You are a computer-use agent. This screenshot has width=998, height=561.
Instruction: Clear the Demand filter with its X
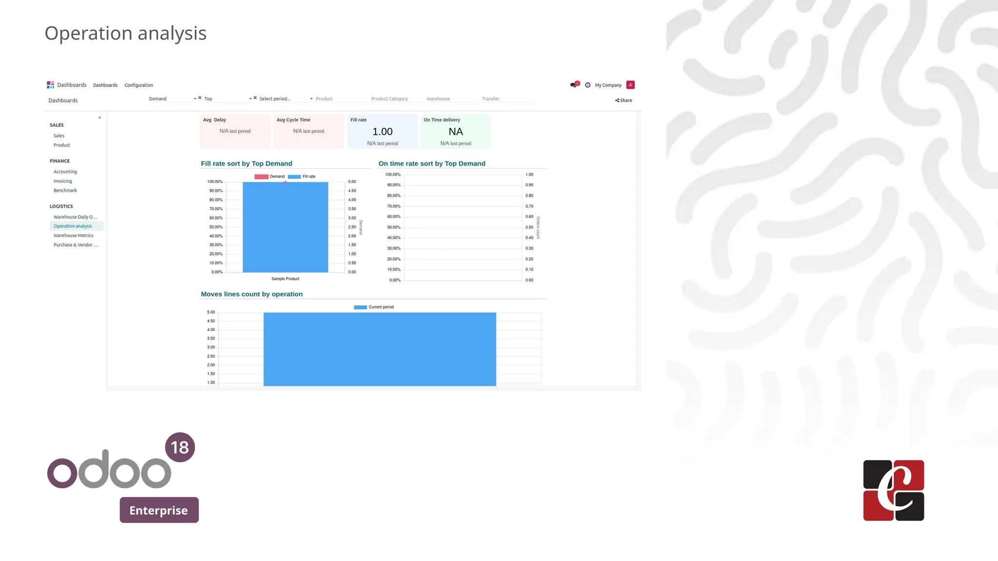200,98
